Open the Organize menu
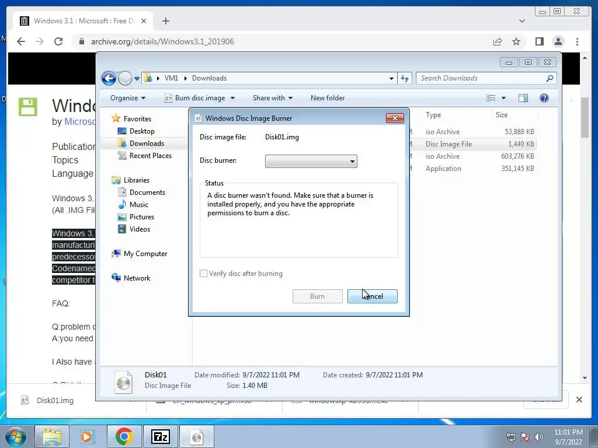Image resolution: width=598 pixels, height=448 pixels. (x=128, y=98)
